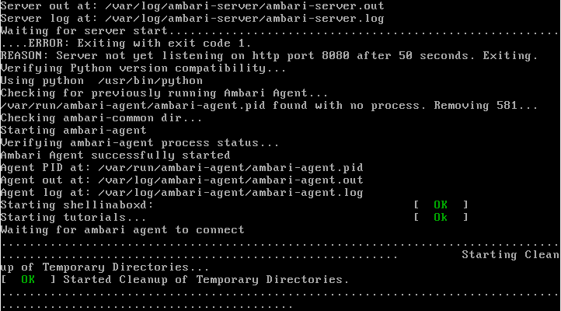Click 'Ambari Agent successfully started' message
Viewport: 561px width, 311px height.
tap(115, 155)
